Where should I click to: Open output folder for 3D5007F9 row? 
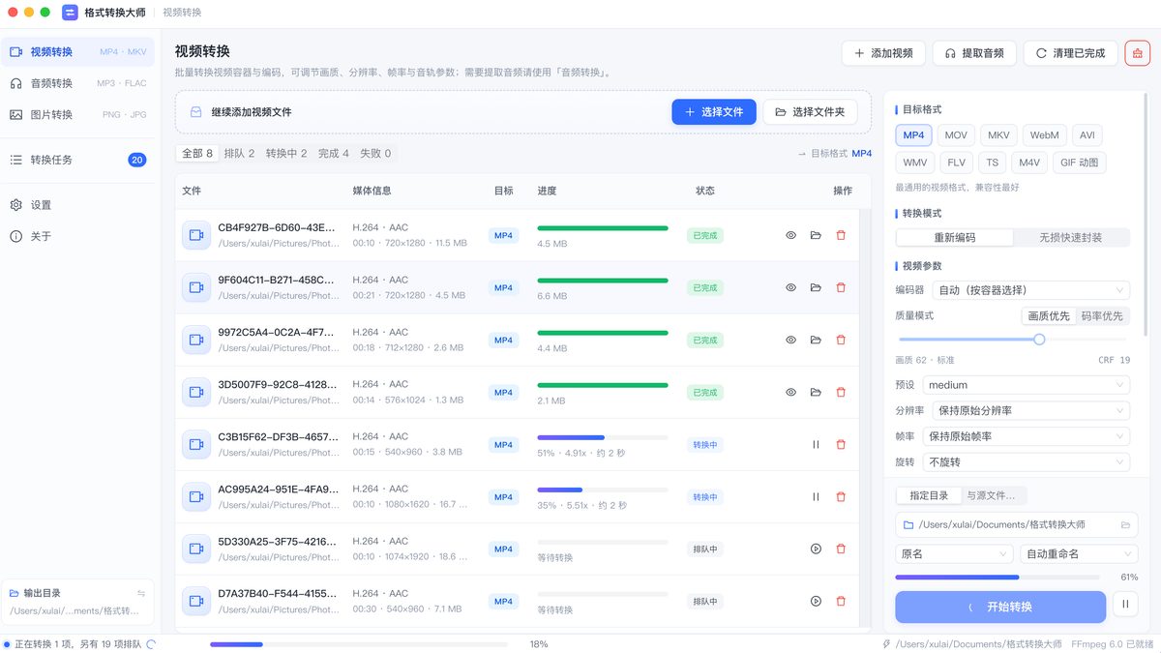[x=816, y=392]
